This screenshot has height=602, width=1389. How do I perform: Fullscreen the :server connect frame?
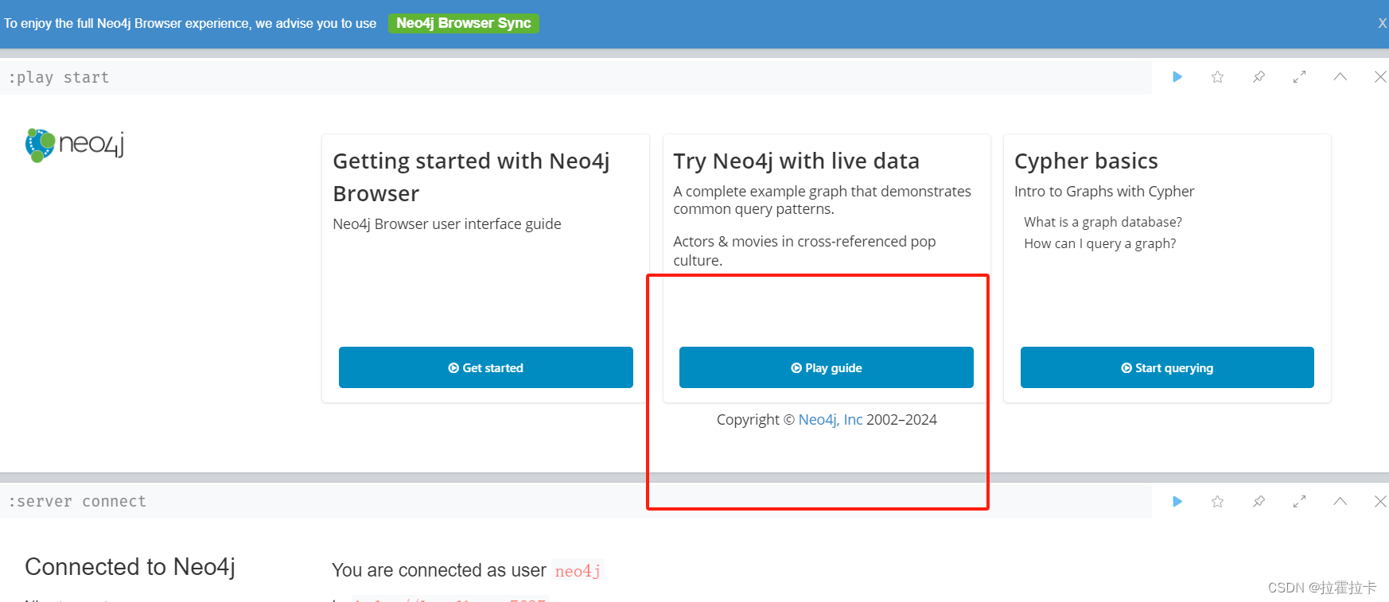click(1299, 502)
